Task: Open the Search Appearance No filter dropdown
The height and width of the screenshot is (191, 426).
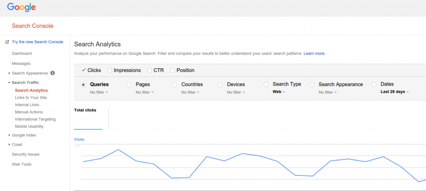Action: [328, 92]
